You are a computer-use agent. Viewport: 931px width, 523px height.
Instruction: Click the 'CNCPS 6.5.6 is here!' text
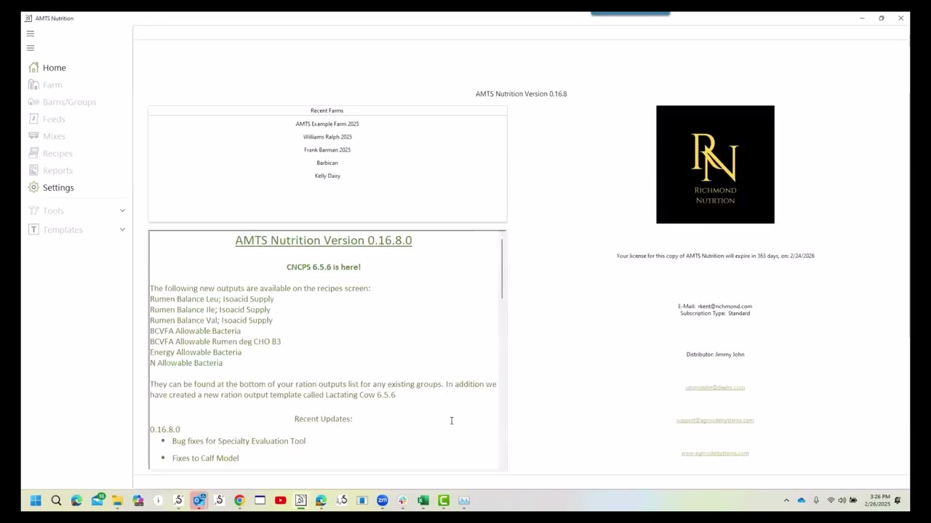pos(324,267)
